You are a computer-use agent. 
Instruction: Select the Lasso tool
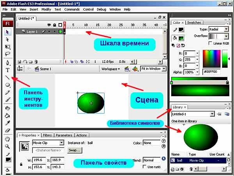[7, 54]
